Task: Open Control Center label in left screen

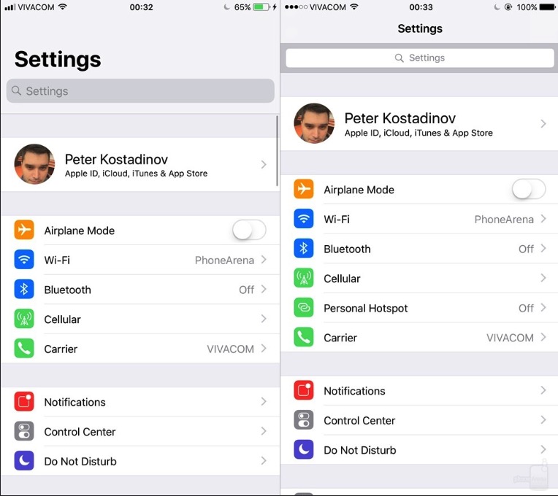Action: [80, 432]
